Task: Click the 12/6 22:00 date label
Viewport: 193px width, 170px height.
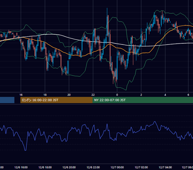Action: 93,167
